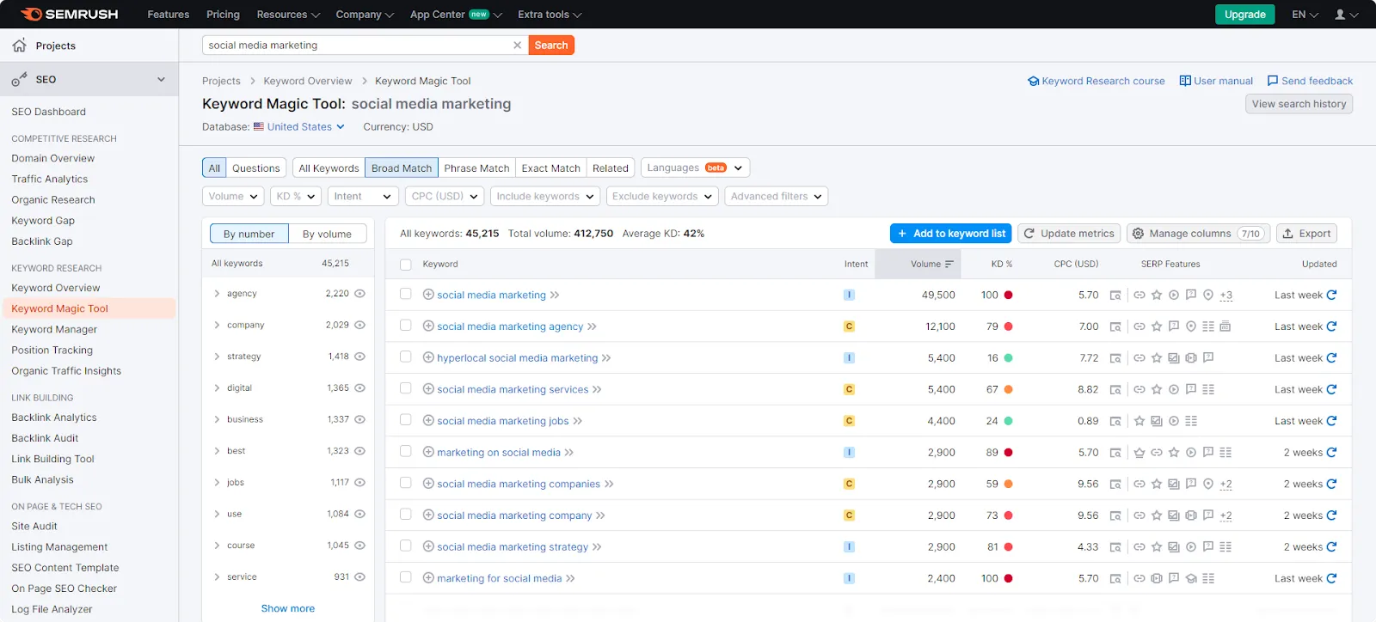Viewport: 1376px width, 622px height.
Task: Show +3 more SERP features for social media marketing
Action: click(1226, 295)
